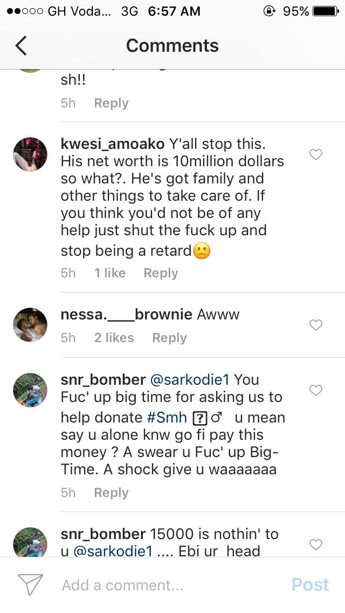Reply to the top comment ending 'sh!!'

click(x=111, y=103)
